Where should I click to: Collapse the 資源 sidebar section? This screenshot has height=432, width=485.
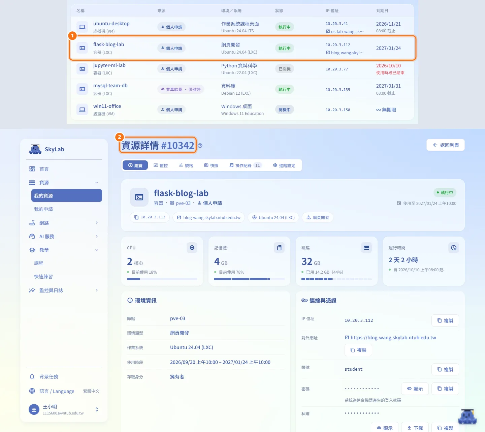[x=97, y=182]
